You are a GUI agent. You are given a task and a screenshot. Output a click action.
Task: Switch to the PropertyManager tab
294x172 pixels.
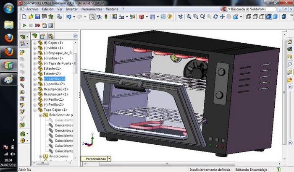(43, 36)
